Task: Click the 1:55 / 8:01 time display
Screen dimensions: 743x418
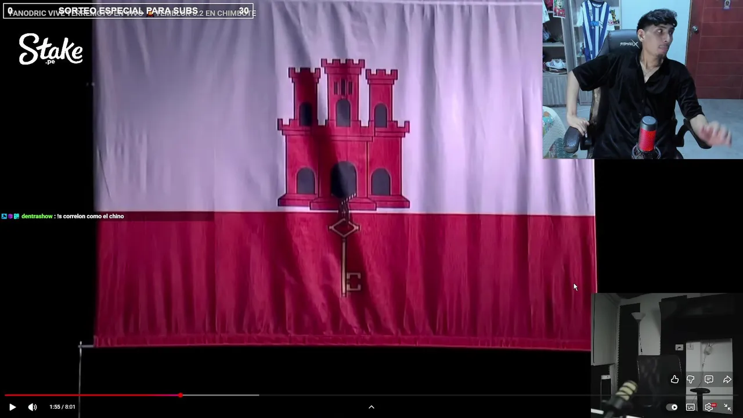Action: (x=62, y=407)
